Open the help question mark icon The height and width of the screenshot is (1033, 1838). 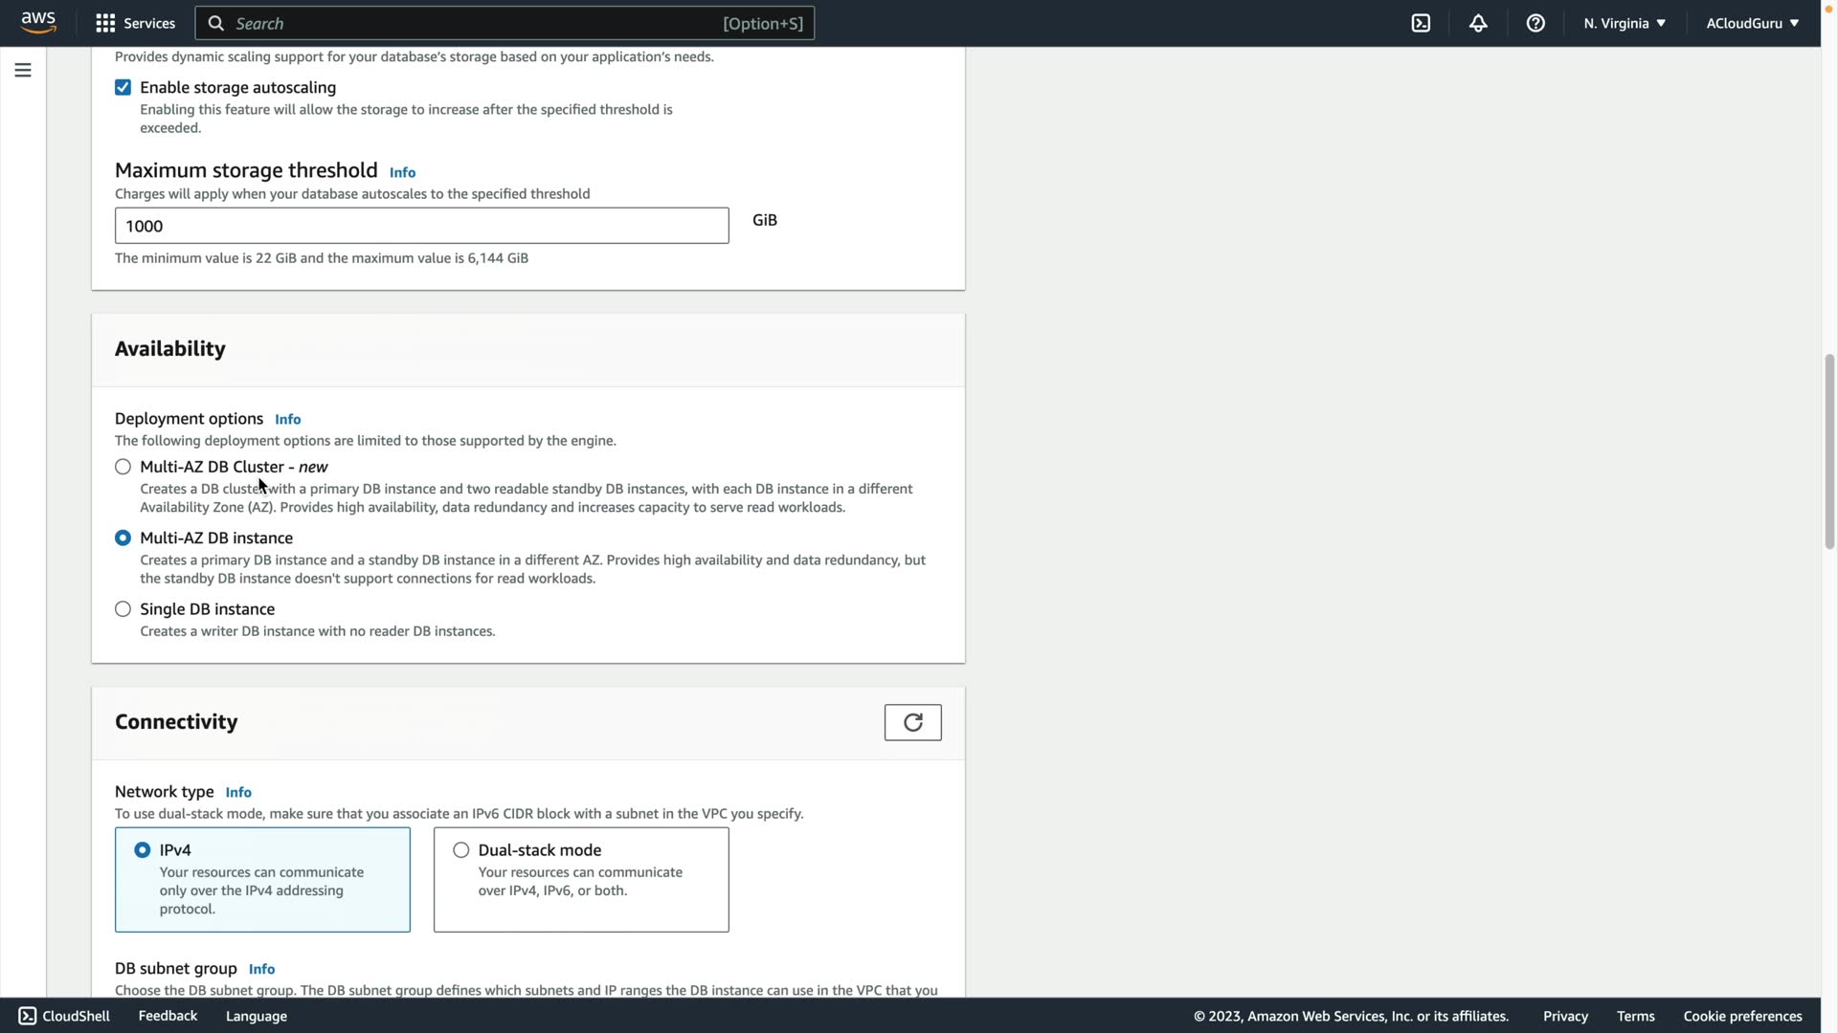click(1535, 23)
